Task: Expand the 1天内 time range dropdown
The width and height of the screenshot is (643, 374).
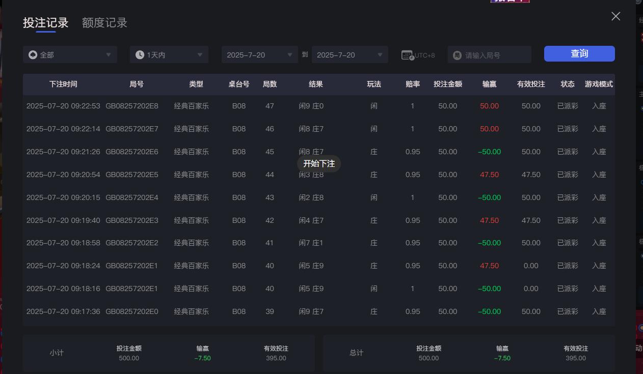Action: coord(169,54)
